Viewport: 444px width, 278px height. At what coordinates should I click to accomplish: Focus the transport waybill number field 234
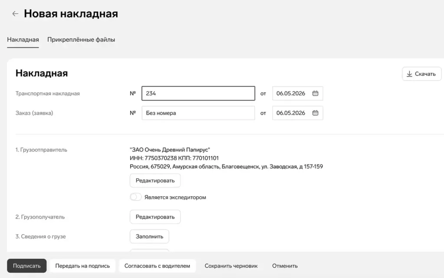click(198, 94)
